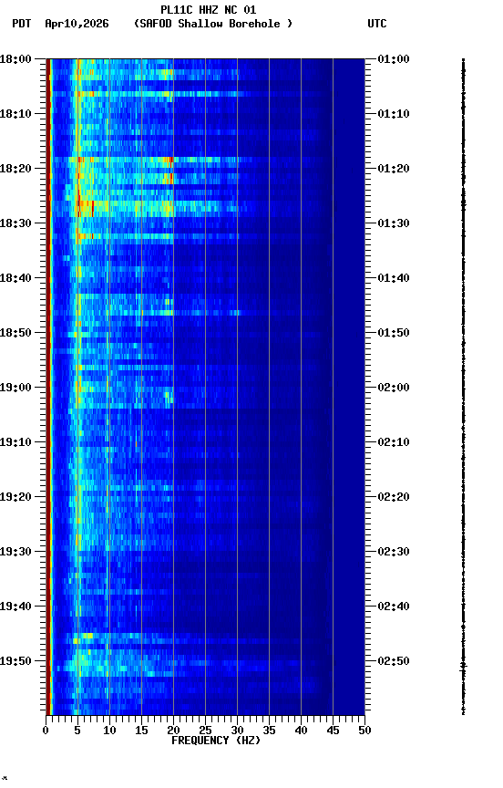This screenshot has width=503, height=788.
Task: Click the 01:50 UTC time label
Action: [394, 333]
